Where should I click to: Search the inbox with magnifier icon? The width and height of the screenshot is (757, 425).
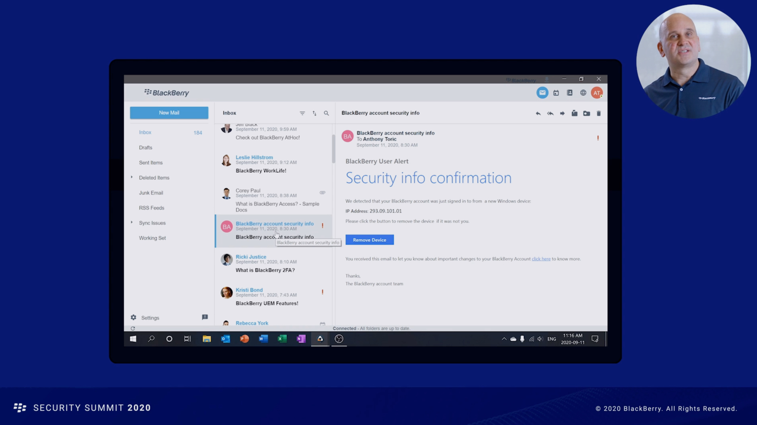tap(326, 113)
